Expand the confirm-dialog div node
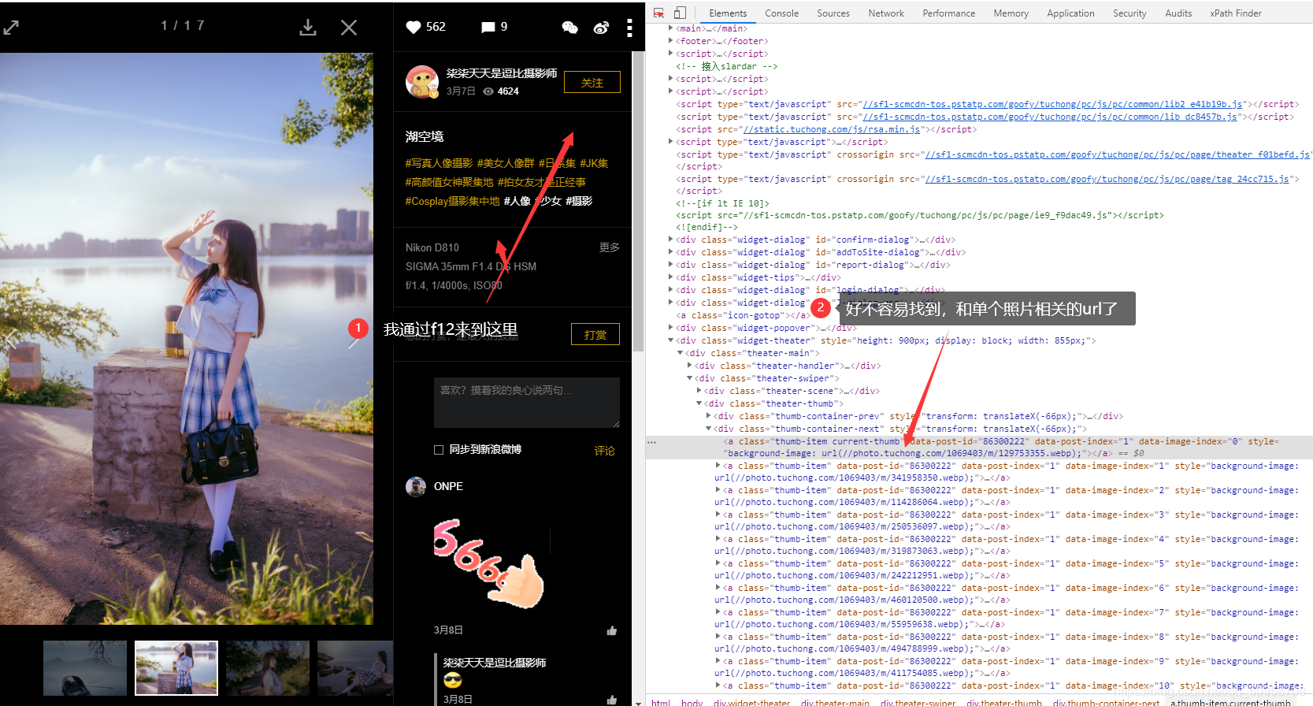This screenshot has width=1313, height=706. (x=670, y=239)
